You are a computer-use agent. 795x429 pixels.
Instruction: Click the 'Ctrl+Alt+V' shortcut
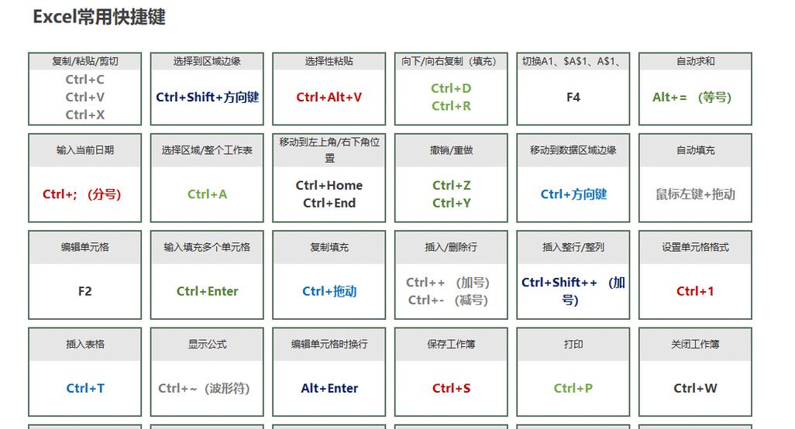pyautogui.click(x=329, y=98)
